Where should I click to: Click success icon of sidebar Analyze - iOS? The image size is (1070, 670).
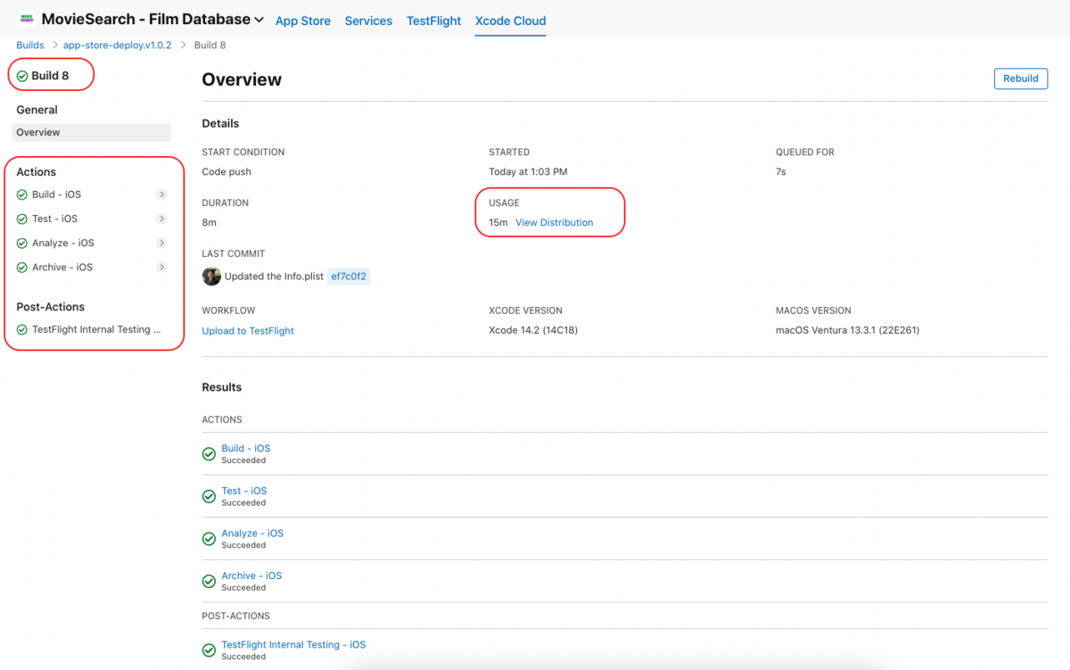tap(22, 243)
